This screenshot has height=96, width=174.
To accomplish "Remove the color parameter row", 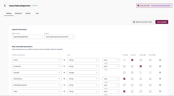I will tap(160, 91).
